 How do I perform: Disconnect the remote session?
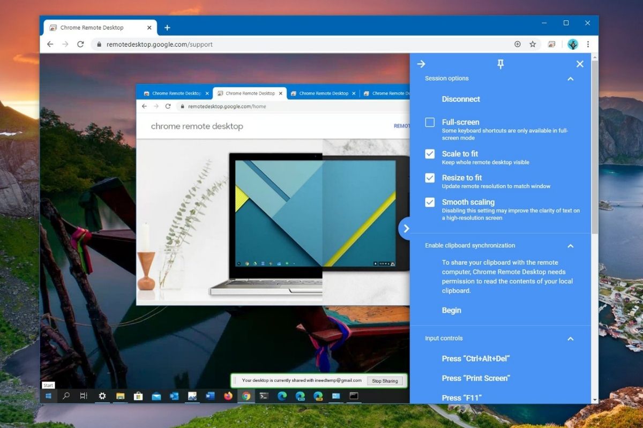click(461, 99)
